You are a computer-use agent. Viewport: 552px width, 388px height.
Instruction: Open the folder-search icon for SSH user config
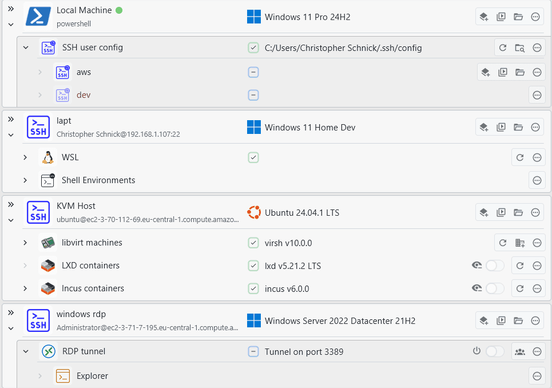(x=520, y=48)
